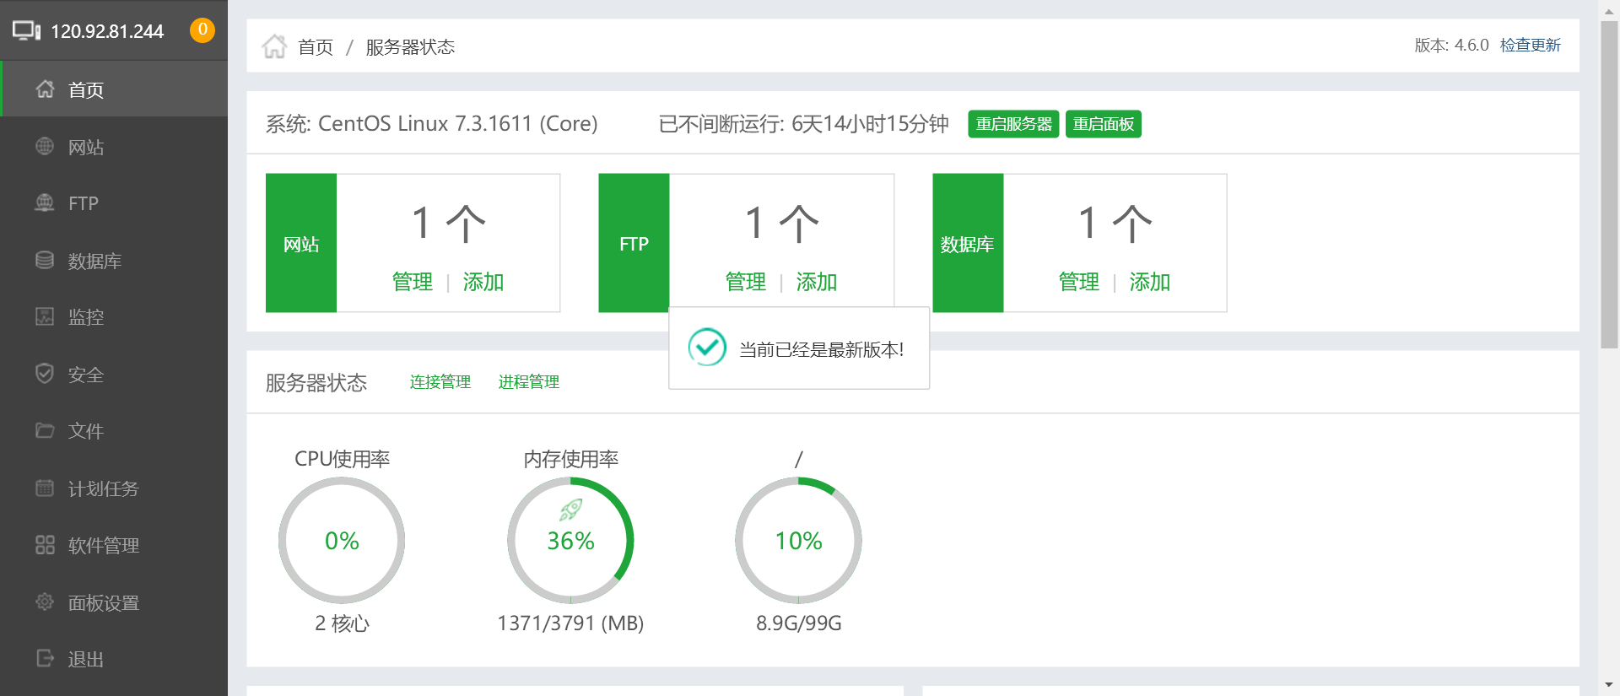Open 进程管理 process management
Viewport: 1620px width, 696px height.
tap(529, 382)
